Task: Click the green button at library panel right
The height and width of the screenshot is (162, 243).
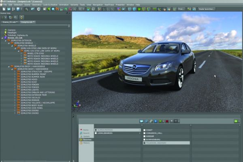Action: coord(236,121)
